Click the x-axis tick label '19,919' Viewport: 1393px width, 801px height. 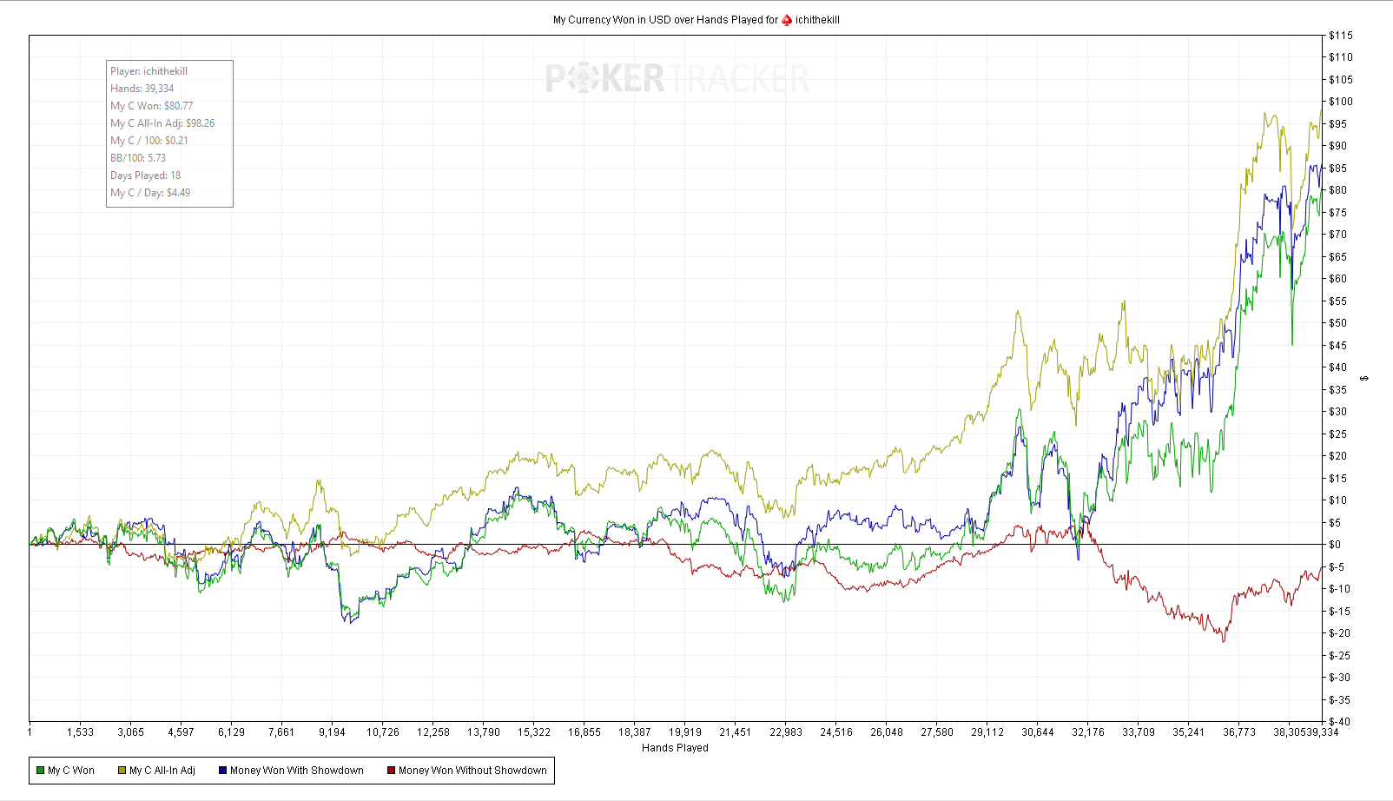tap(685, 732)
